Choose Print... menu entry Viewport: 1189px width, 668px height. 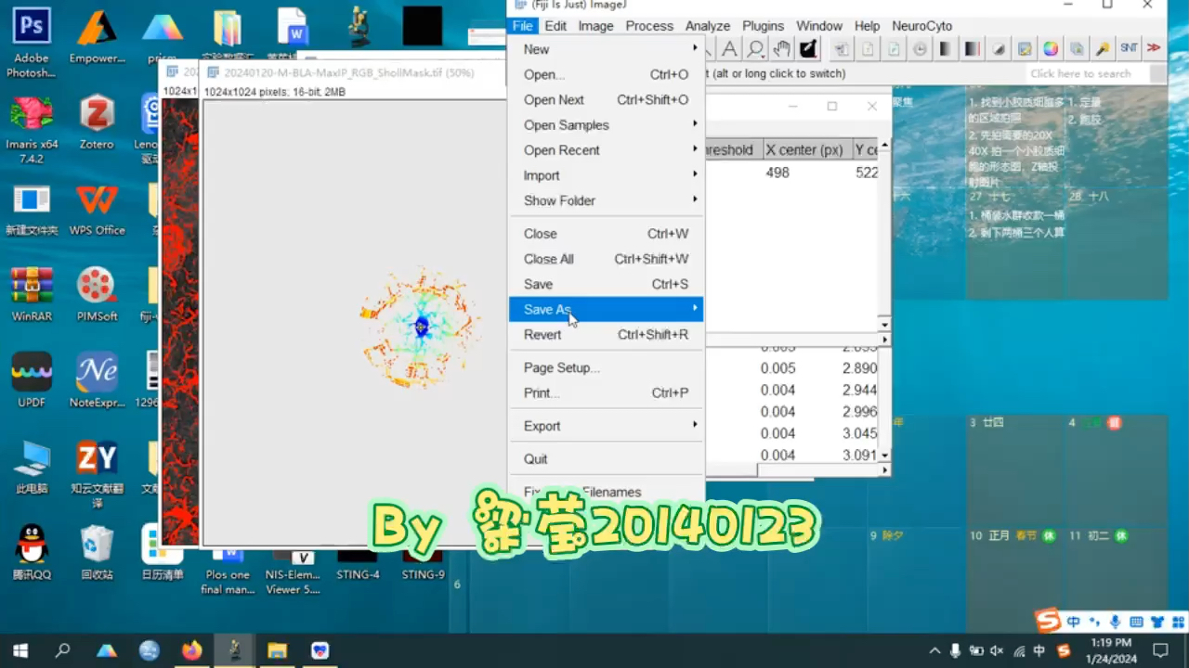pyautogui.click(x=606, y=392)
